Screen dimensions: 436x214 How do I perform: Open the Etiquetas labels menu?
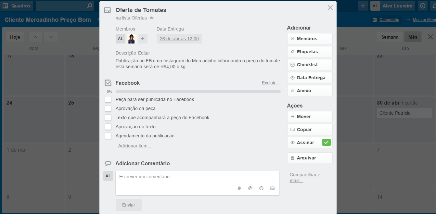(x=310, y=52)
